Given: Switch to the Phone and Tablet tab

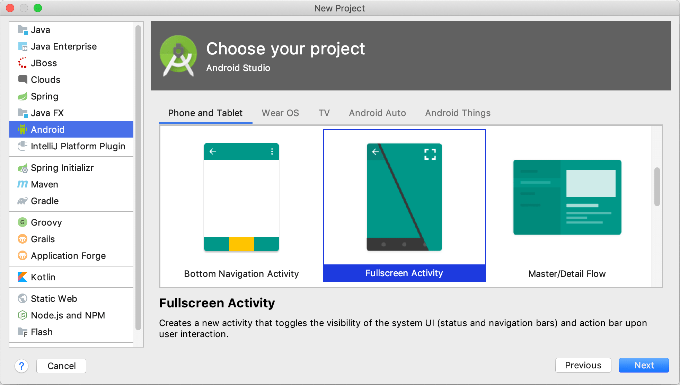Looking at the screenshot, I should pyautogui.click(x=205, y=113).
